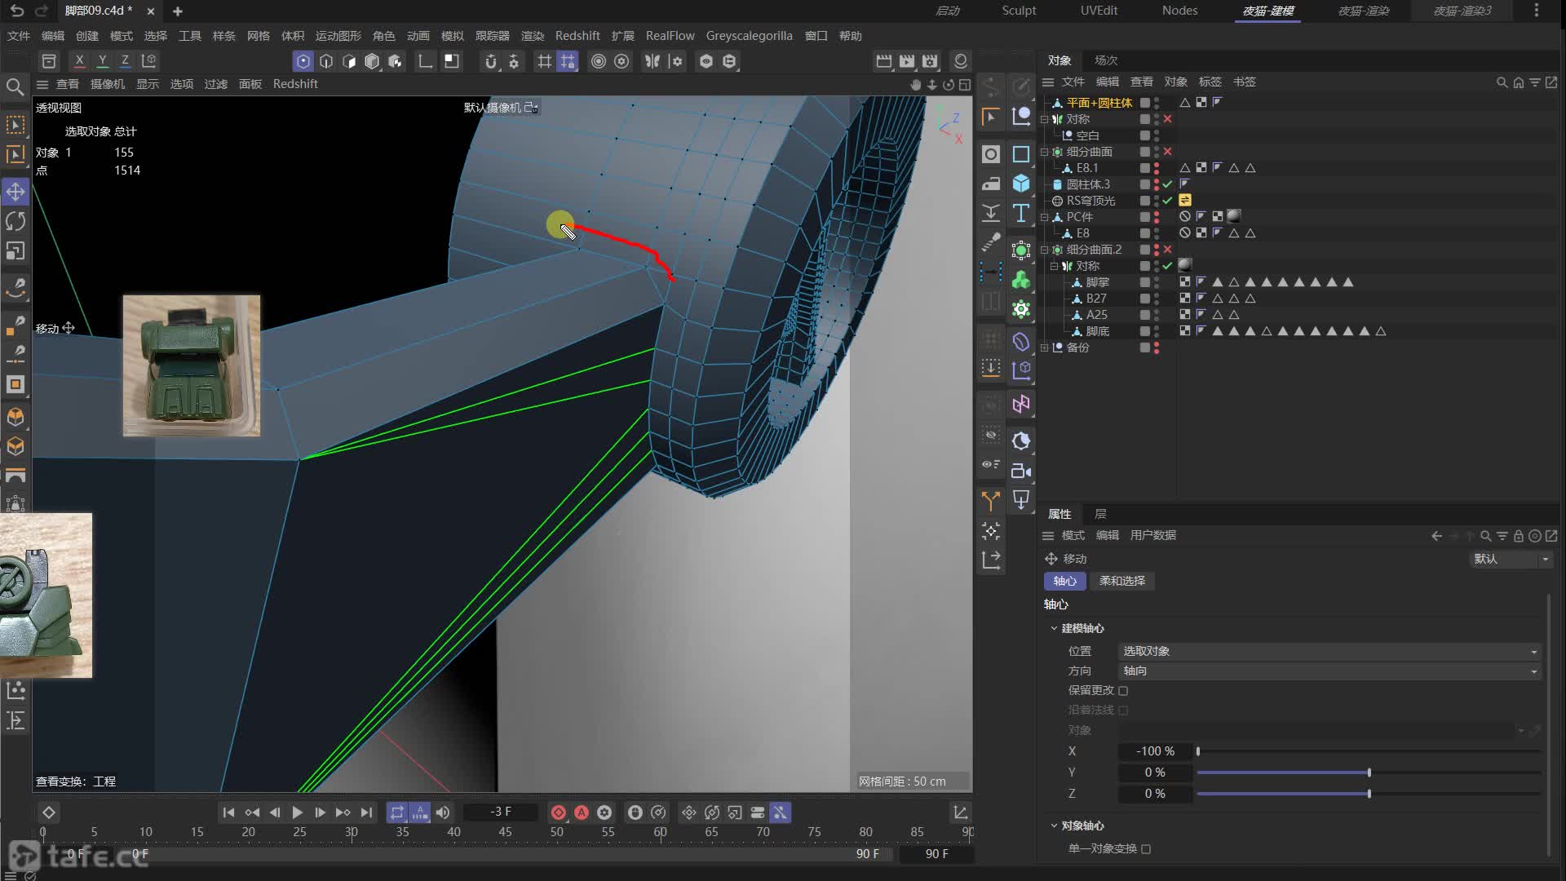Click the search magnifier icon at top-left
Image resolution: width=1566 pixels, height=881 pixels.
15,86
